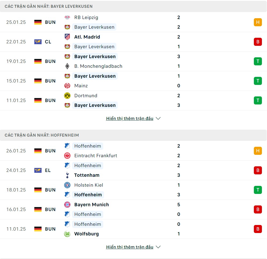Click the Bayern Munich club logo
Screen dimensions: 267x259
point(67,205)
